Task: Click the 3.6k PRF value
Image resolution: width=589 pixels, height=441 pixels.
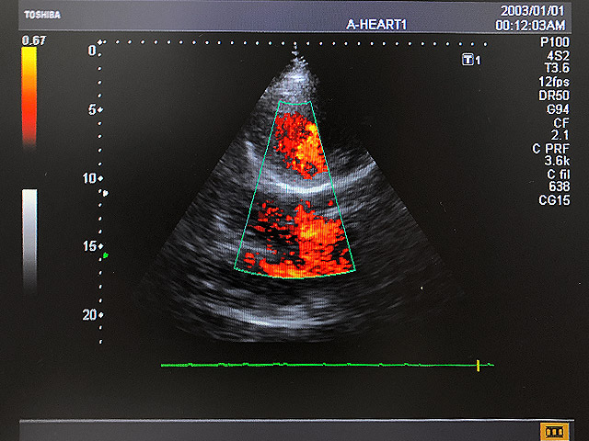Action: pyautogui.click(x=557, y=161)
